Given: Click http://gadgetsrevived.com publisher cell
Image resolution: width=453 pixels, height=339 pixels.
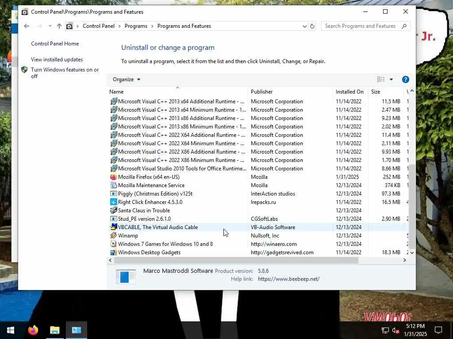Looking at the screenshot, I should [282, 252].
